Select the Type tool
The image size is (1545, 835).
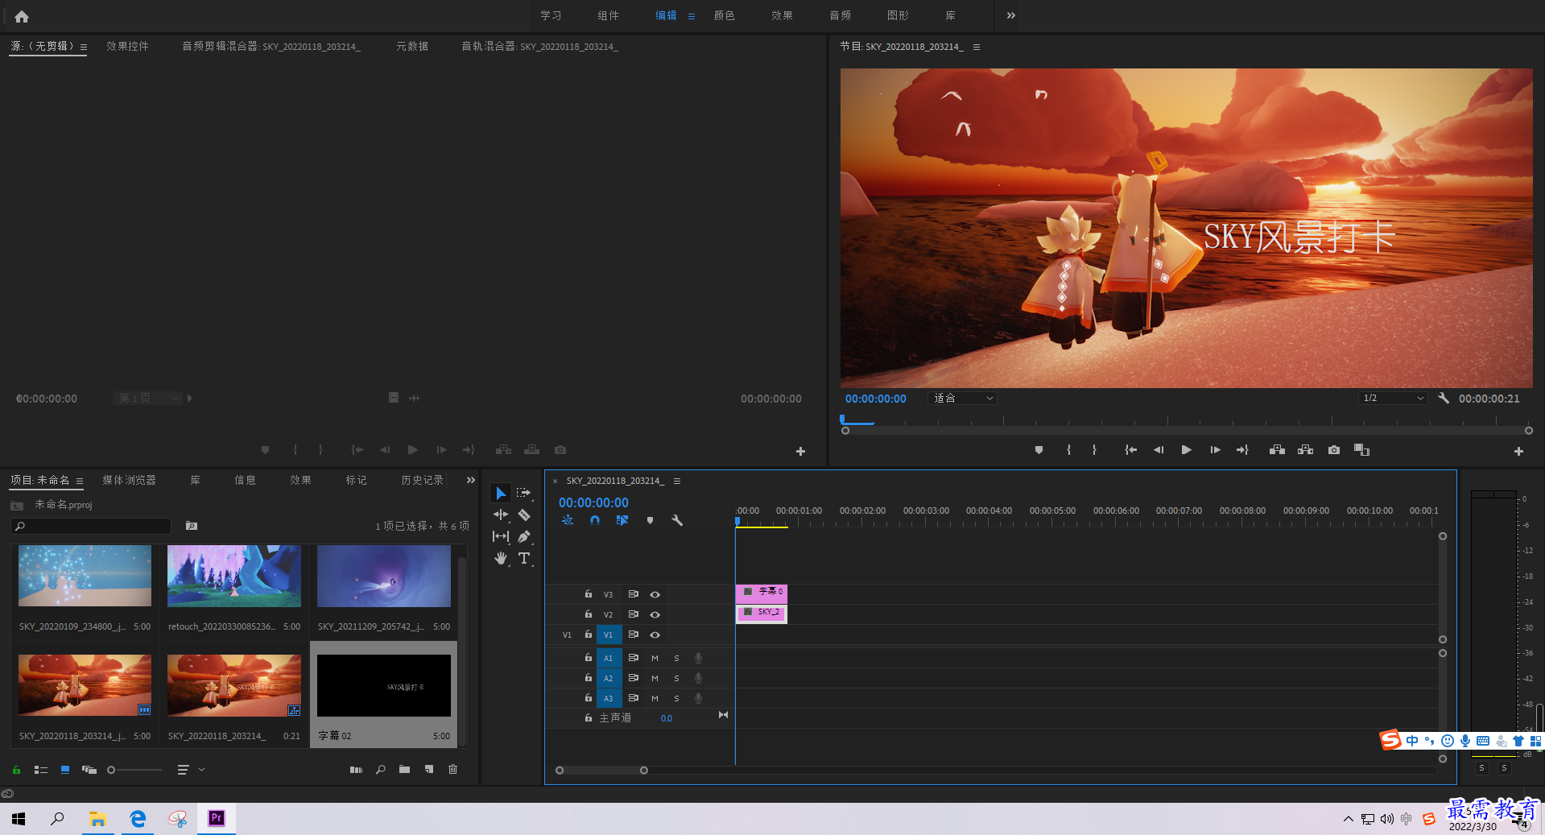[524, 558]
